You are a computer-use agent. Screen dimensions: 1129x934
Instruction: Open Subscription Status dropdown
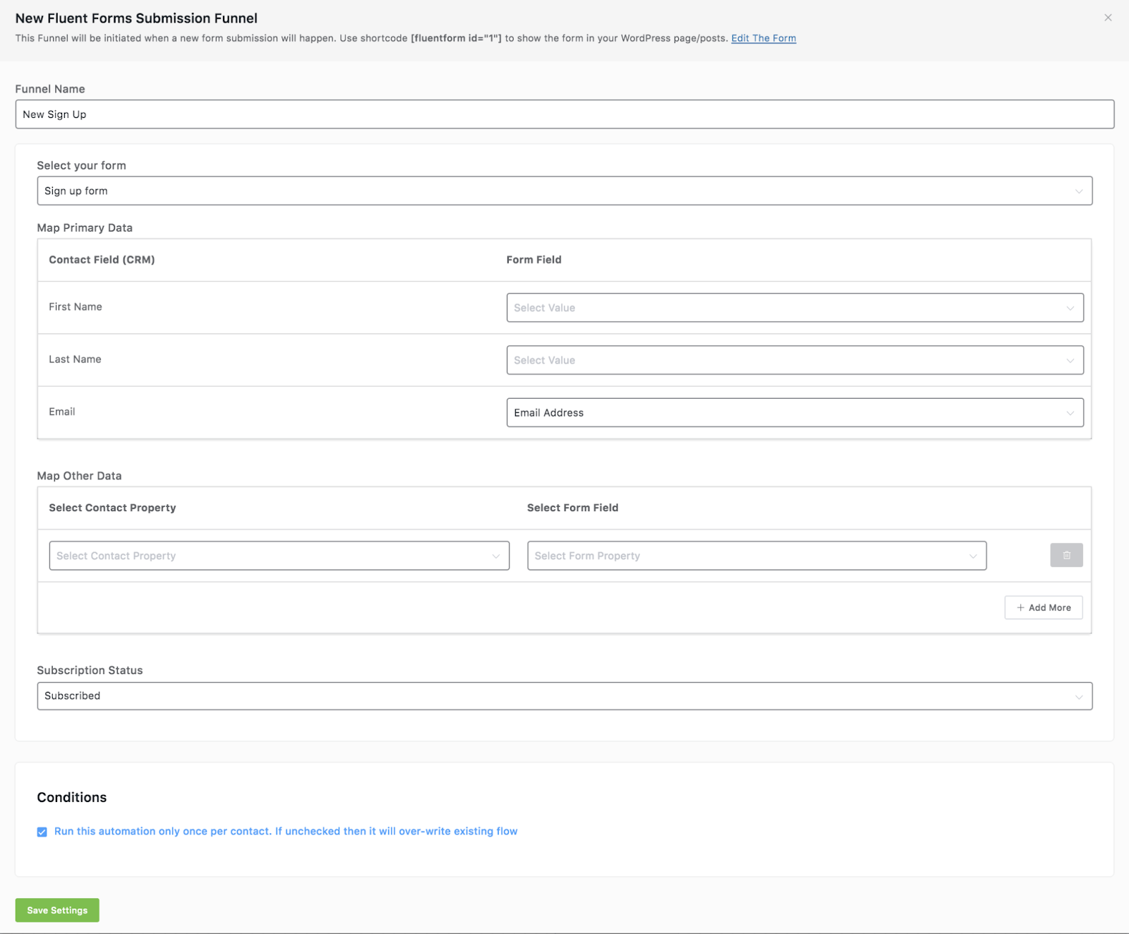point(564,696)
